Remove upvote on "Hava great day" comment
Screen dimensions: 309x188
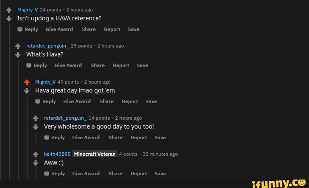(x=27, y=82)
